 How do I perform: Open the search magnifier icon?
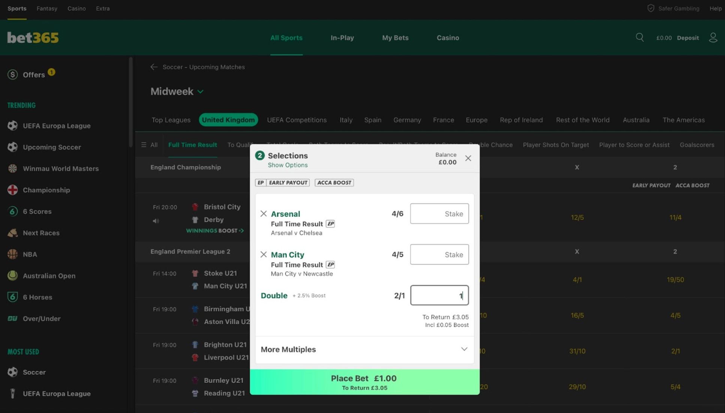click(x=640, y=37)
